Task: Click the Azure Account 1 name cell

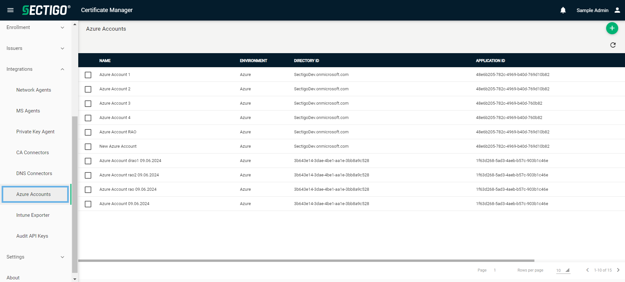Action: [x=115, y=75]
